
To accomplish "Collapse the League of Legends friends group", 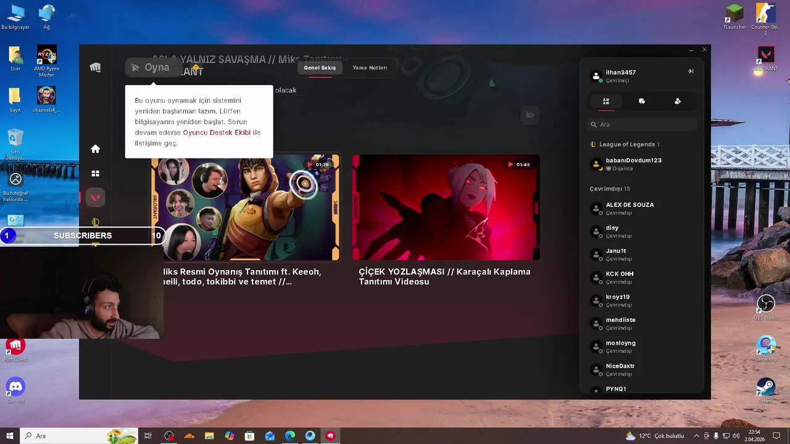I will coord(625,144).
